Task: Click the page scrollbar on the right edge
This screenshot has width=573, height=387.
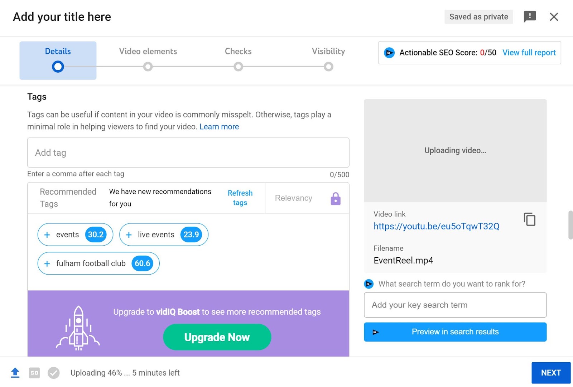Action: tap(570, 225)
